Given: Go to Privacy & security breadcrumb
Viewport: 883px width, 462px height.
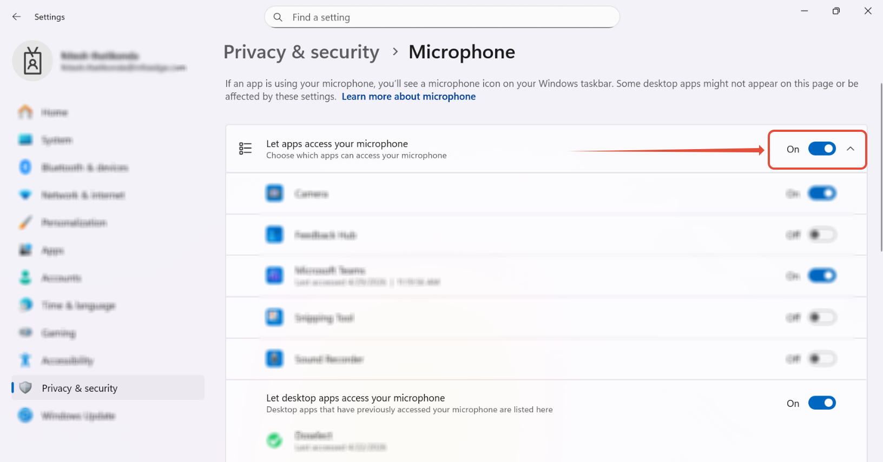Looking at the screenshot, I should pyautogui.click(x=301, y=52).
